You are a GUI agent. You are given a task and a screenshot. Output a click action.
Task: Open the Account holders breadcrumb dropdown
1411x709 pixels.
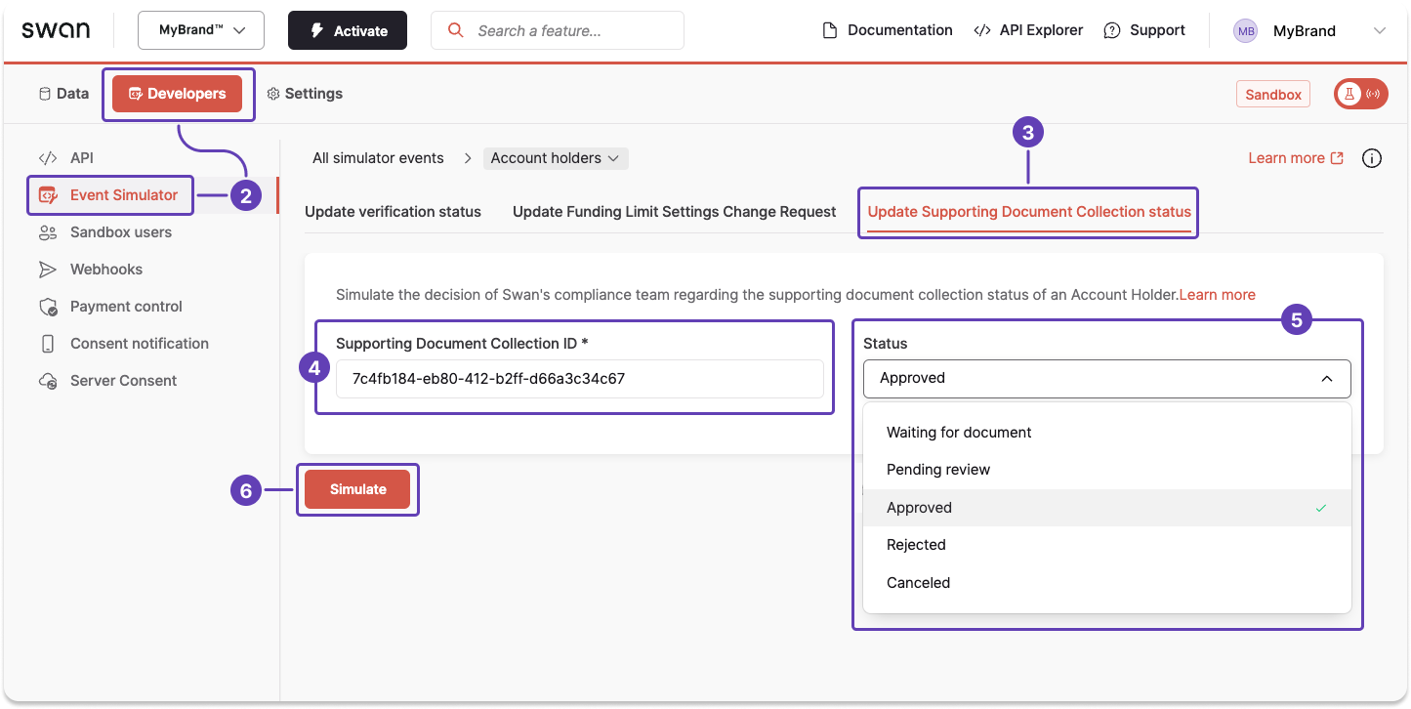(555, 157)
